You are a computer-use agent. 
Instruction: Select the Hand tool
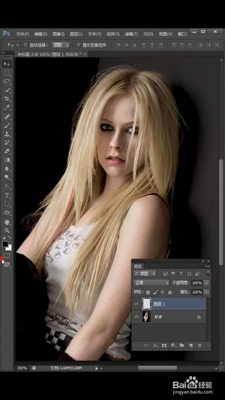tap(7, 222)
